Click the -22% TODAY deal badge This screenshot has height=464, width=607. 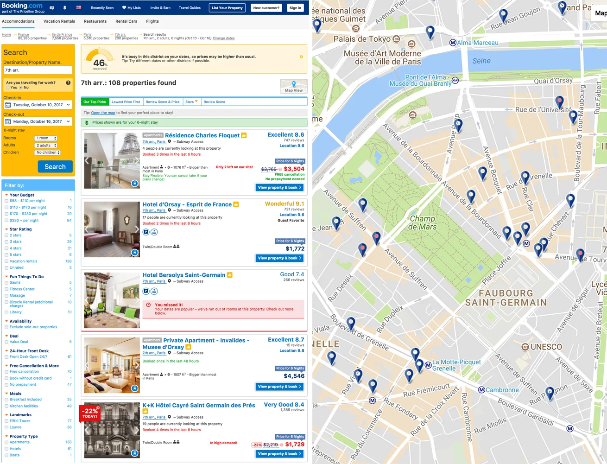tap(90, 413)
